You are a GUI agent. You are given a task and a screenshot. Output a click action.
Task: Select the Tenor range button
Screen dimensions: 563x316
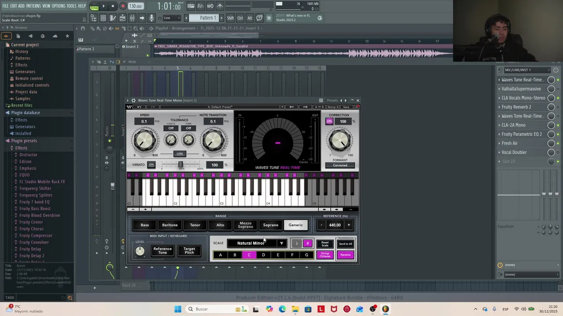(195, 225)
